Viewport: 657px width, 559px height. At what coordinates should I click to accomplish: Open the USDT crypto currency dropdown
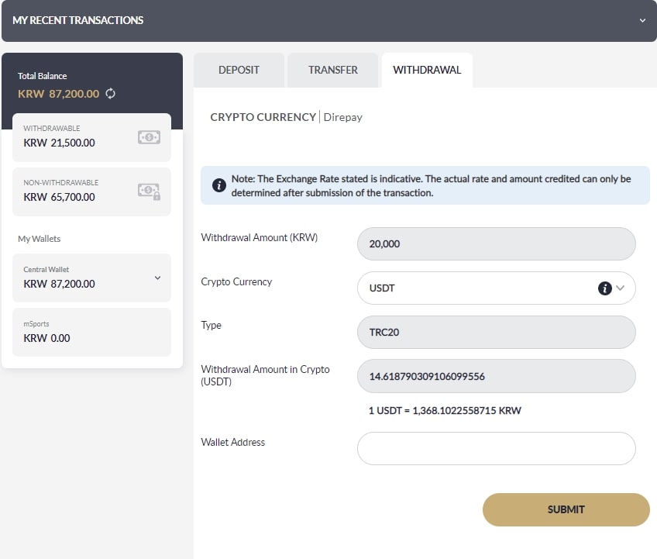[496, 288]
